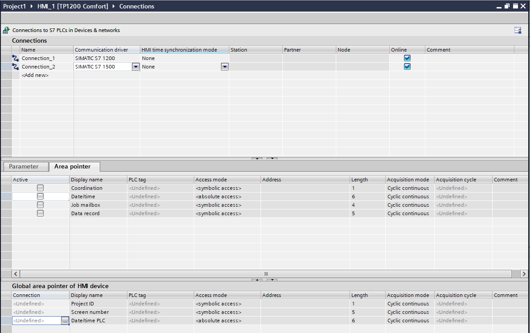Viewport: 530px width, 333px height.
Task: Uncheck Online checkbox for Connection_1
Action: click(x=407, y=58)
